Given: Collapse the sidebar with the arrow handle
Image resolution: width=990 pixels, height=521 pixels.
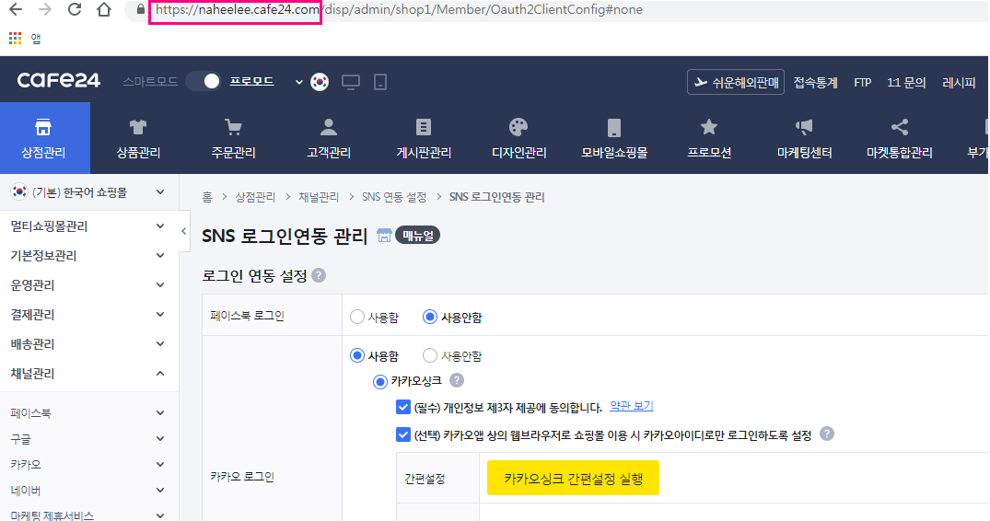Looking at the screenshot, I should pyautogui.click(x=184, y=231).
